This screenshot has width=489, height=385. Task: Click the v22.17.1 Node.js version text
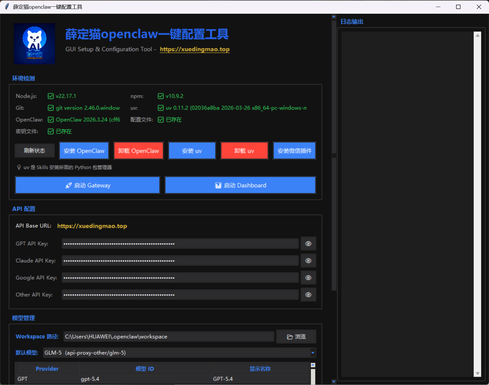coord(66,96)
